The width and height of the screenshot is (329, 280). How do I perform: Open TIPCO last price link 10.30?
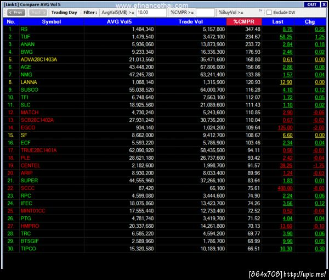pos(286,249)
